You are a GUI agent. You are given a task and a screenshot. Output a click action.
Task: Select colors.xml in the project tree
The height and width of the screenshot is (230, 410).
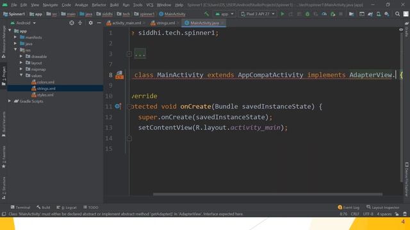[x=45, y=82]
